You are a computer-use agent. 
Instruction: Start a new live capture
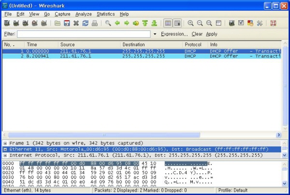(x=25, y=23)
